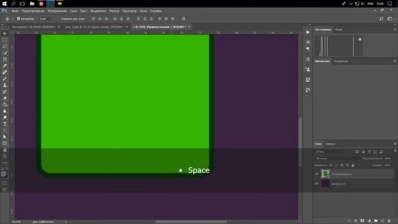This screenshot has height=224, width=398.
Task: Select the Rectangle shape tool
Action: pyautogui.click(x=4, y=144)
